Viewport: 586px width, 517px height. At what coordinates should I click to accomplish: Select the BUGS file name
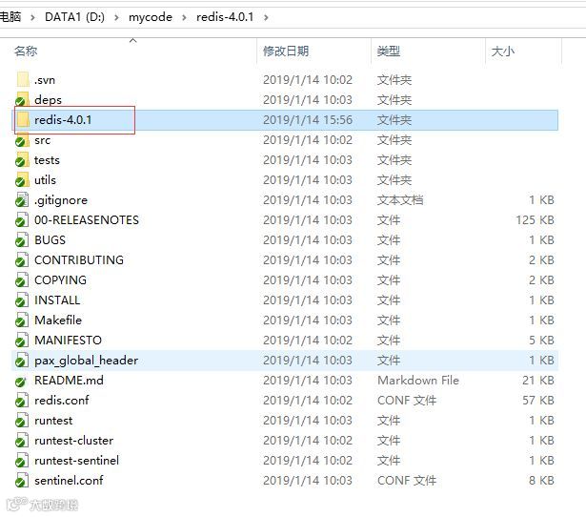[50, 239]
